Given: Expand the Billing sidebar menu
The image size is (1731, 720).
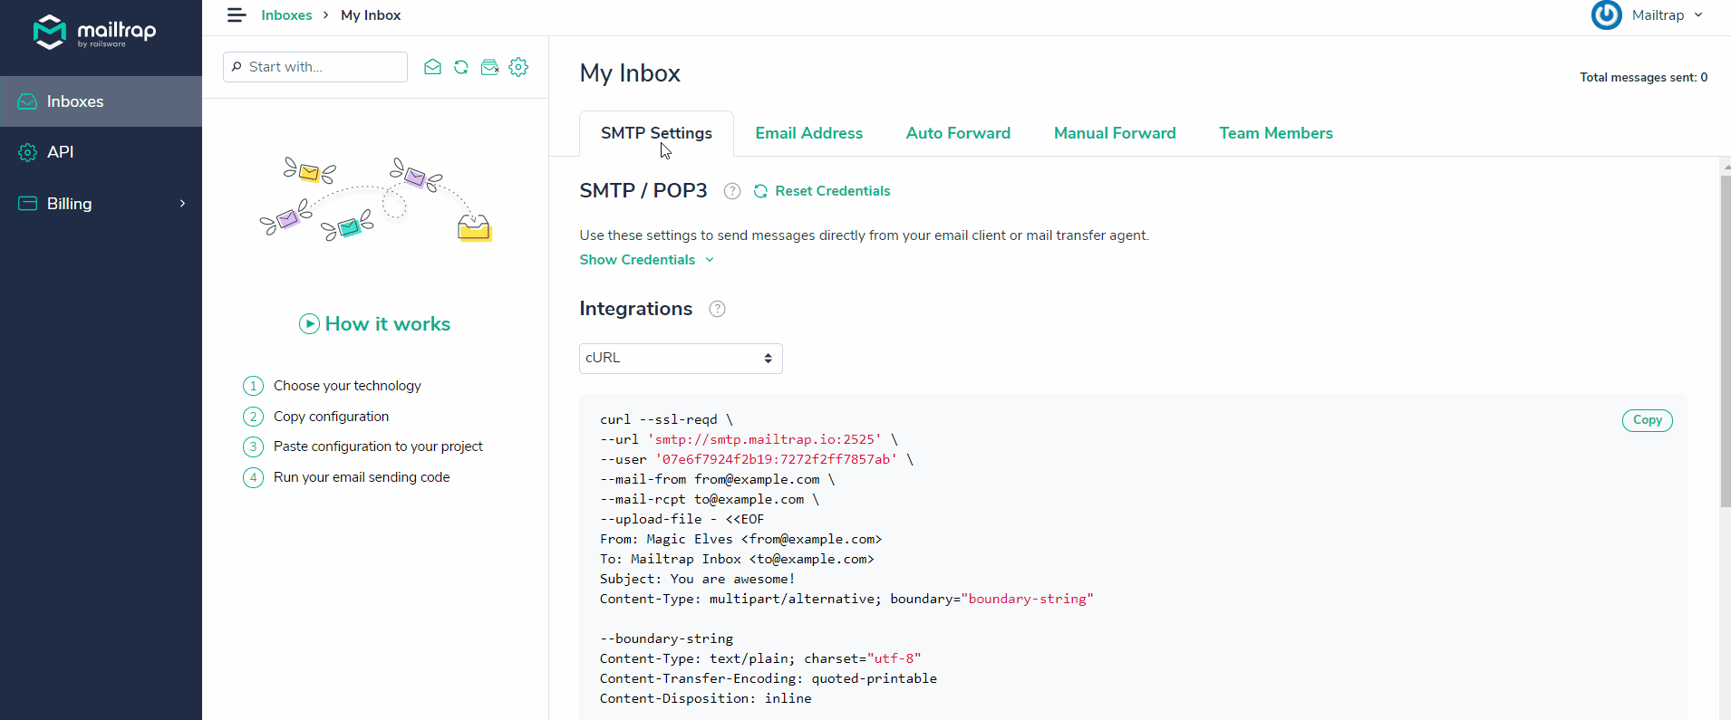Looking at the screenshot, I should [101, 204].
